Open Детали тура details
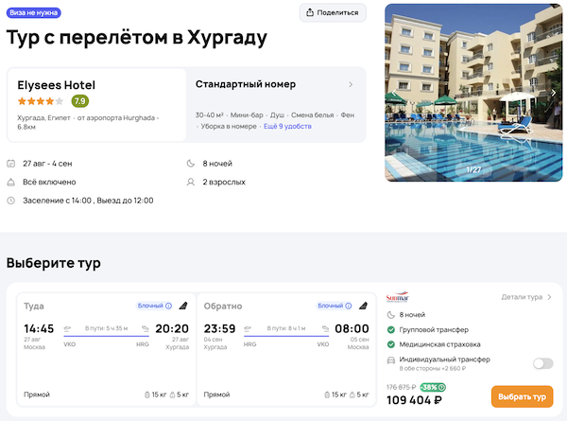Screen dimensions: 567x421 527,297
